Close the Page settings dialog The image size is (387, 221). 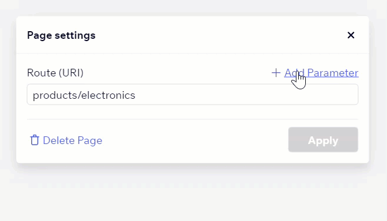(351, 35)
